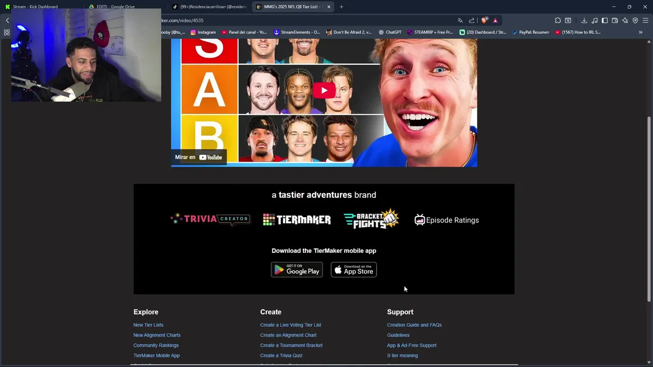Screen dimensions: 653x367
Task: Open Create an Alignment Chart link
Action: pos(288,335)
